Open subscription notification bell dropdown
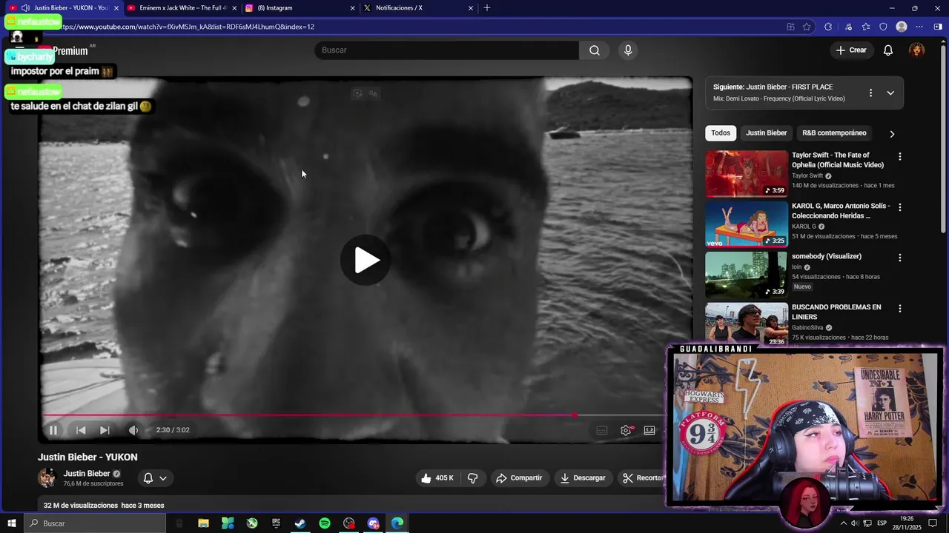 click(155, 478)
